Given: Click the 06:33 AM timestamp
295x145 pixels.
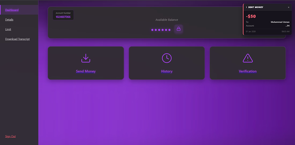Looking at the screenshot, I should (286, 31).
